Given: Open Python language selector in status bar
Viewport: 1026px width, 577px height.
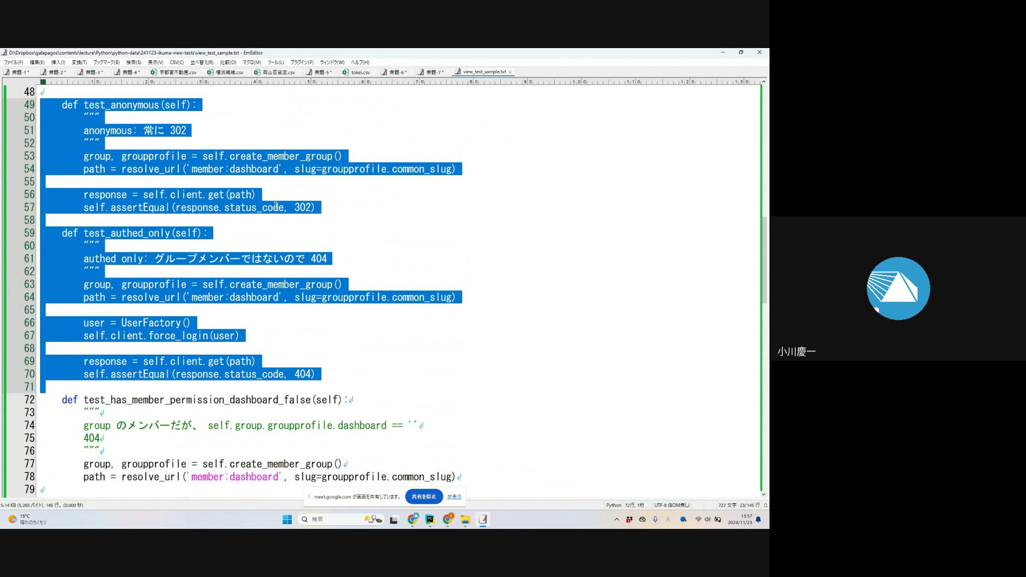Looking at the screenshot, I should (613, 505).
